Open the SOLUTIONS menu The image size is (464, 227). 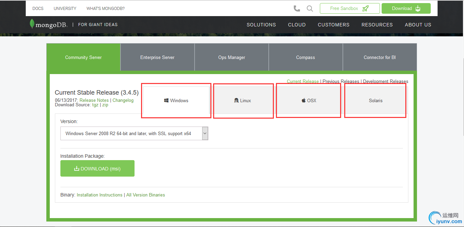(x=261, y=25)
